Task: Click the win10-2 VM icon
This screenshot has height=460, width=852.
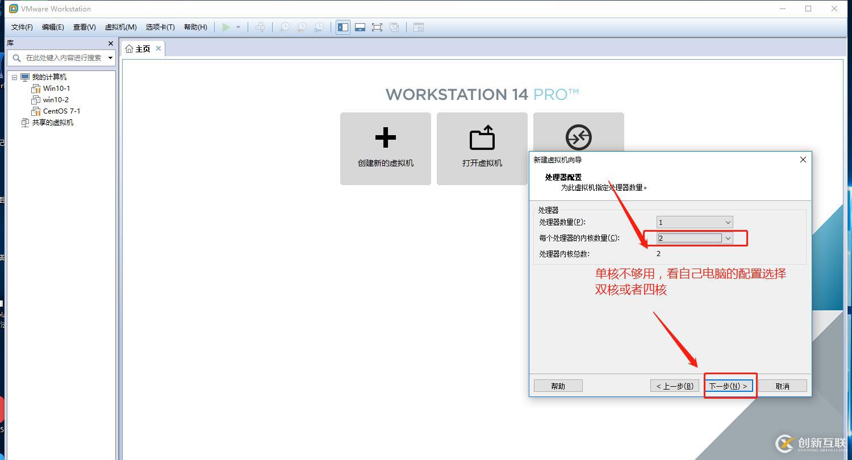Action: click(x=36, y=100)
